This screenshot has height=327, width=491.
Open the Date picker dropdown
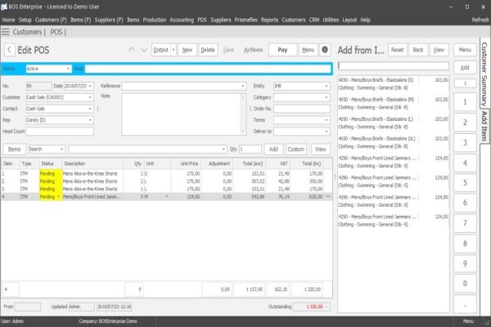point(90,86)
